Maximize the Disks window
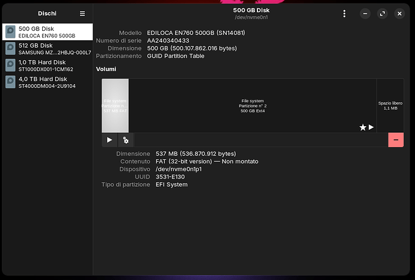Screen dimensions: 415x280 pos(382,13)
